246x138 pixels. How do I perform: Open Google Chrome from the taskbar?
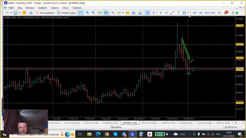(x=107, y=134)
